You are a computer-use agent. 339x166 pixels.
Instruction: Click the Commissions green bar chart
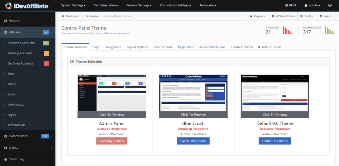tap(331, 30)
